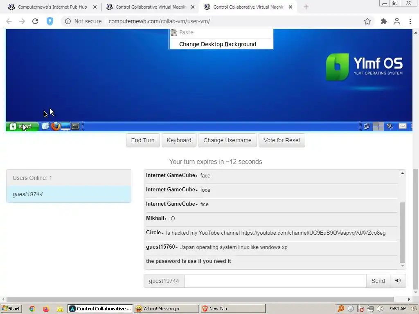419x314 pixels.
Task: Click the workspace switcher in VM panel
Action: [378, 126]
